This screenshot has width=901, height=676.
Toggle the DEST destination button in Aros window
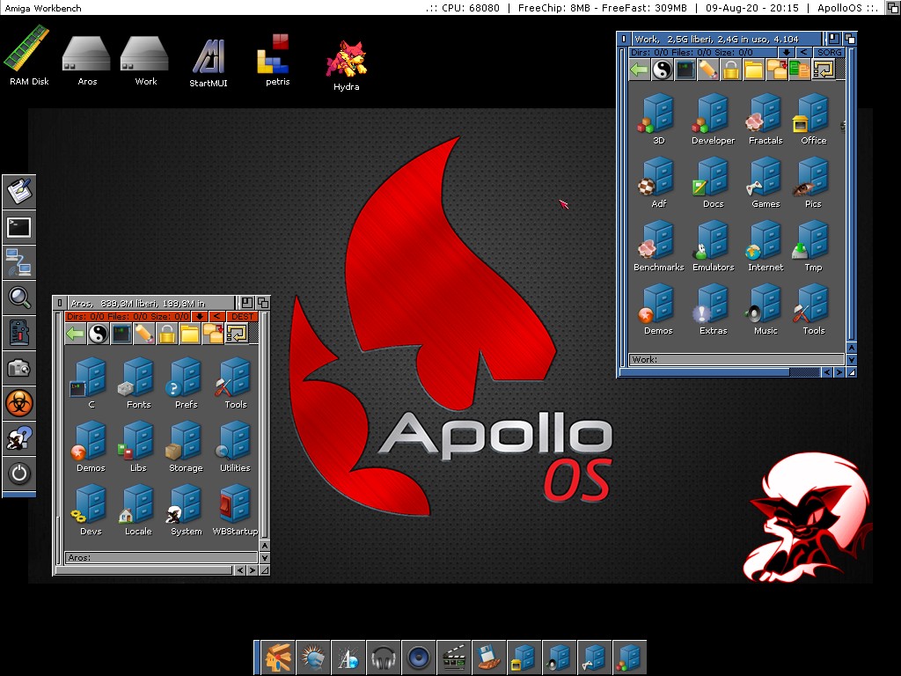click(242, 317)
